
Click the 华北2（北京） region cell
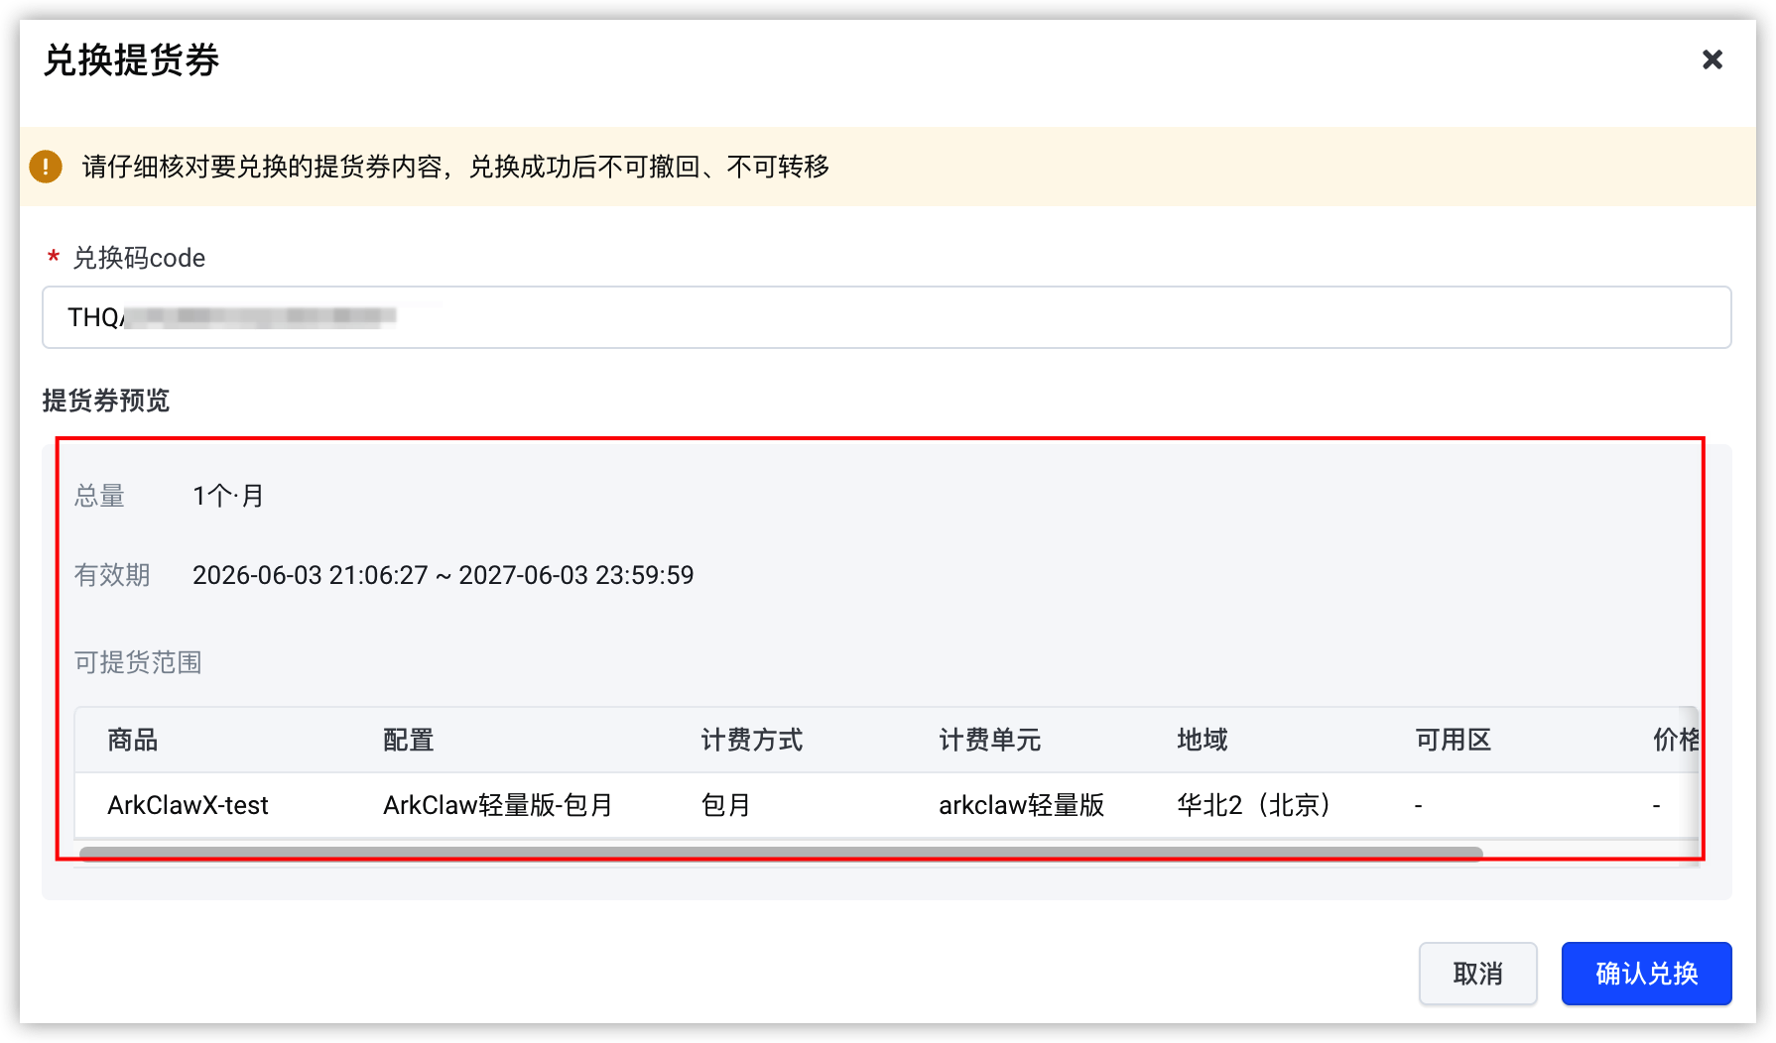1255,805
